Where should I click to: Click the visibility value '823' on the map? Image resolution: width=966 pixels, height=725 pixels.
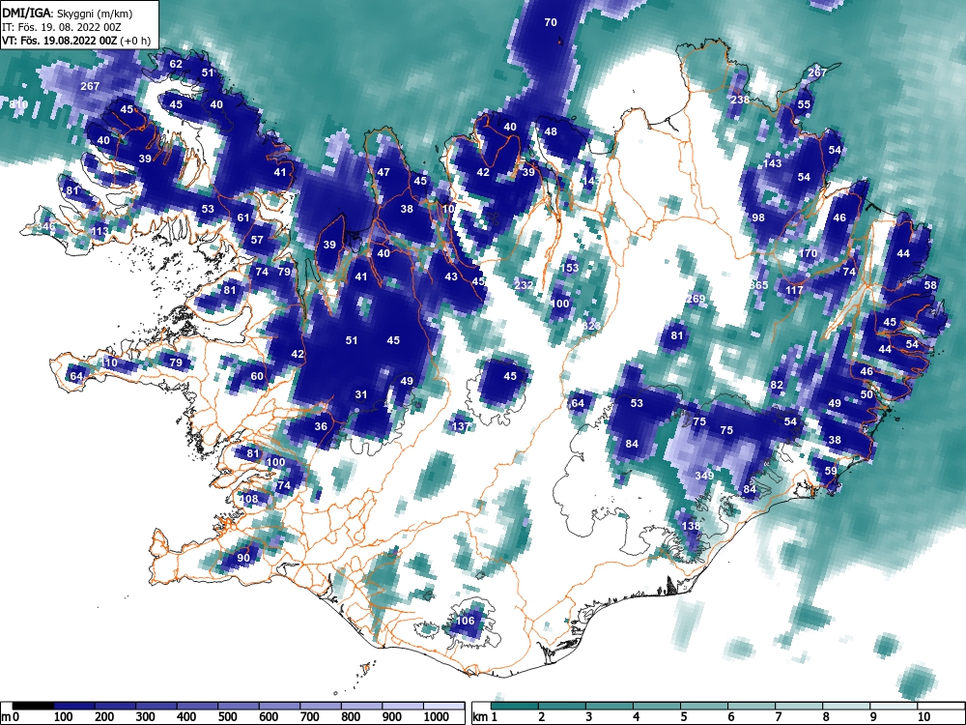click(590, 326)
